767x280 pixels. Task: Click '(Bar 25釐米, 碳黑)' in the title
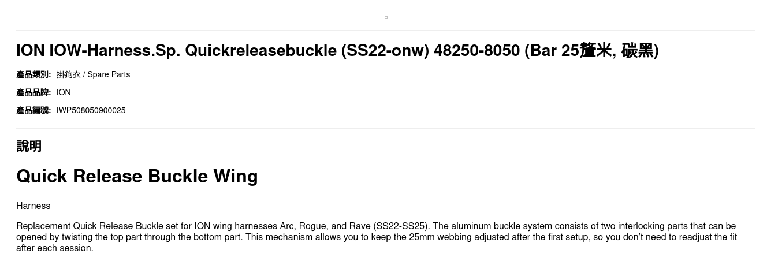coord(591,51)
